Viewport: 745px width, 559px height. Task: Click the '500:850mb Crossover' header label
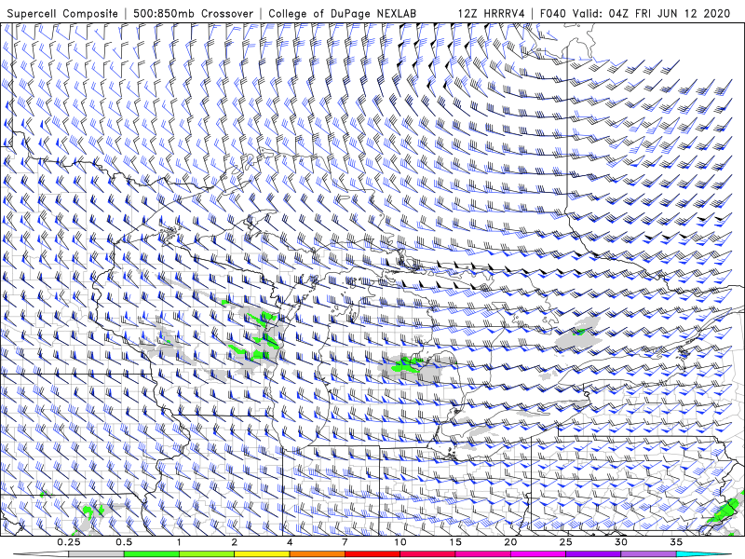pyautogui.click(x=194, y=13)
